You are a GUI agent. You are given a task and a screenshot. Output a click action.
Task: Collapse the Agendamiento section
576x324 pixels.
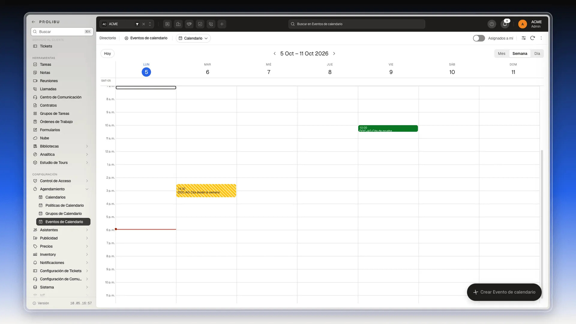pyautogui.click(x=87, y=189)
